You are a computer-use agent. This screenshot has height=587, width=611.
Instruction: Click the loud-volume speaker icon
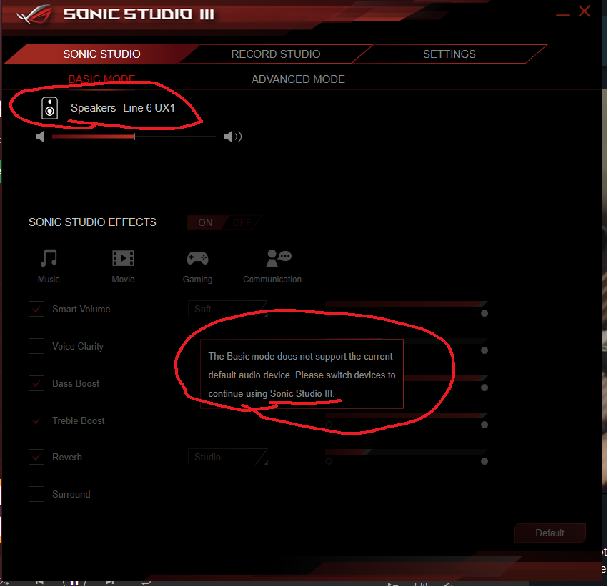pos(233,137)
